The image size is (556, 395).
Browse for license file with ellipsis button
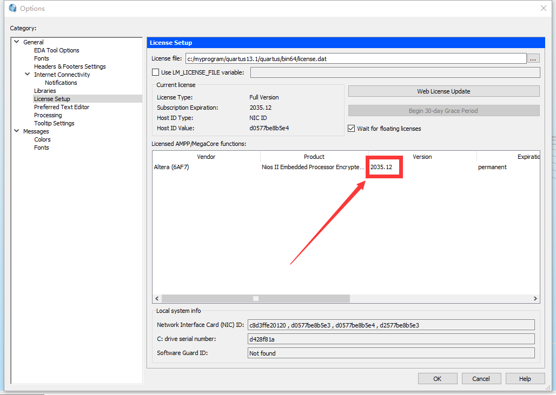click(533, 59)
